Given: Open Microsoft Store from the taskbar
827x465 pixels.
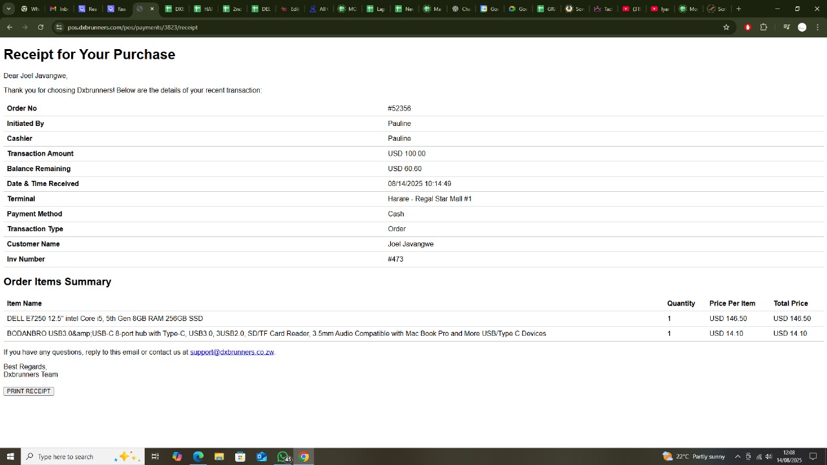Looking at the screenshot, I should click(240, 457).
